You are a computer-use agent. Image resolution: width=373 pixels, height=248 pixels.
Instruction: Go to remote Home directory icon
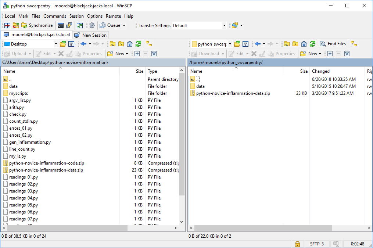[304, 44]
